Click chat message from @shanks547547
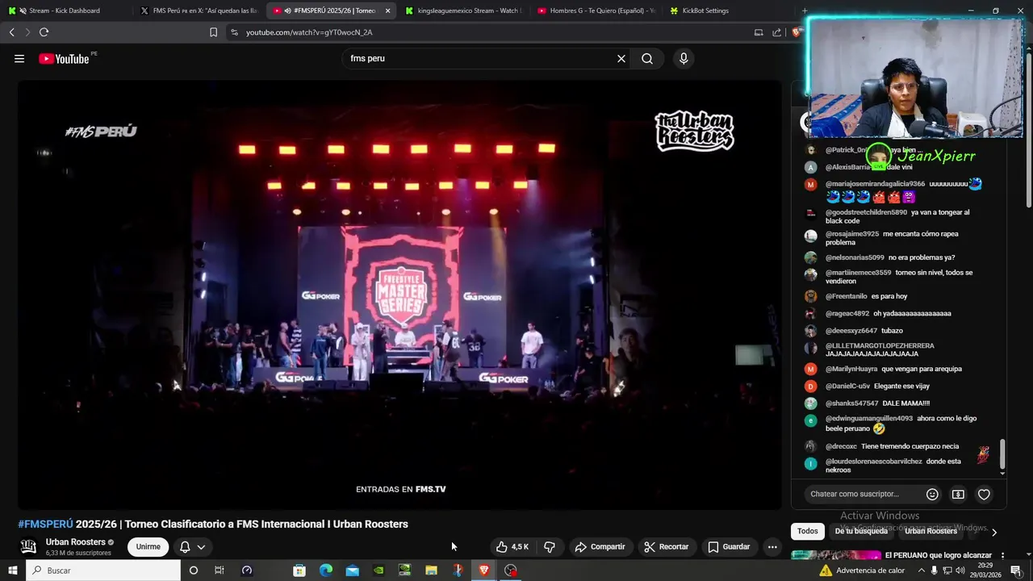Viewport: 1033px width, 581px height. pos(905,403)
